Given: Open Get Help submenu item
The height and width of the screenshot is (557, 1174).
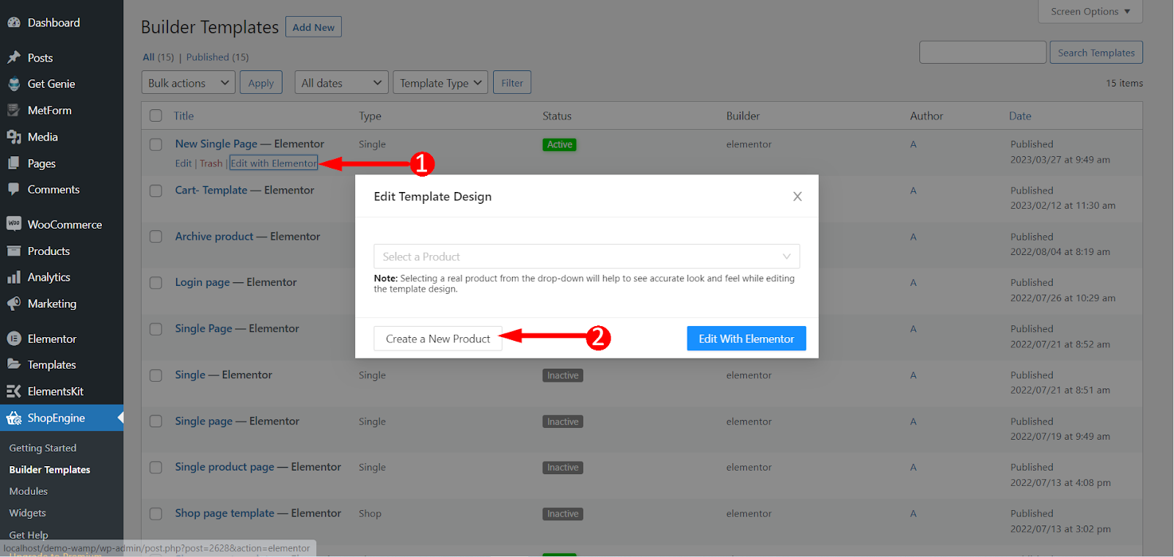Looking at the screenshot, I should pos(29,535).
